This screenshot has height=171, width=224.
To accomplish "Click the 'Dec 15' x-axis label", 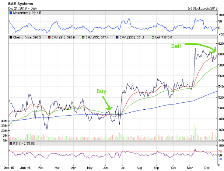I will [x=8, y=168].
